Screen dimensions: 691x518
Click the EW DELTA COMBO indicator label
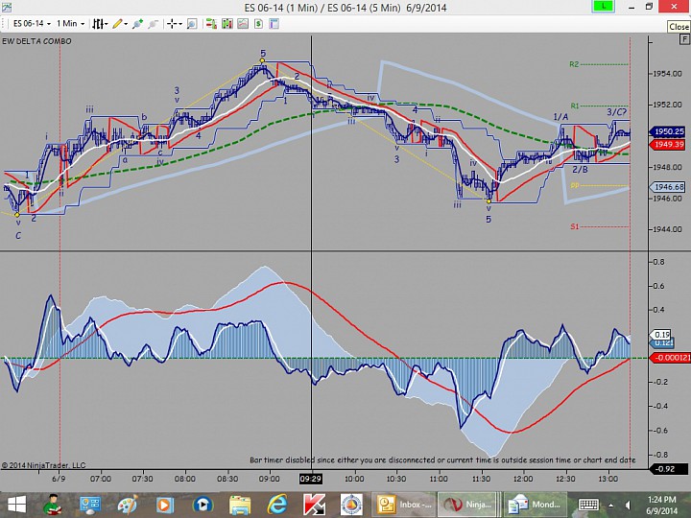coord(36,41)
